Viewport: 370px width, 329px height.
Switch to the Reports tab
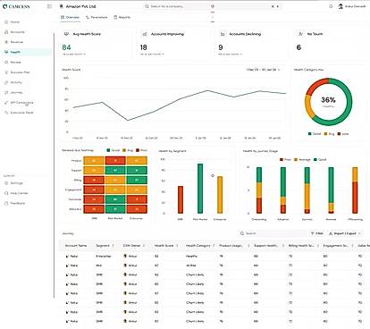point(122,17)
